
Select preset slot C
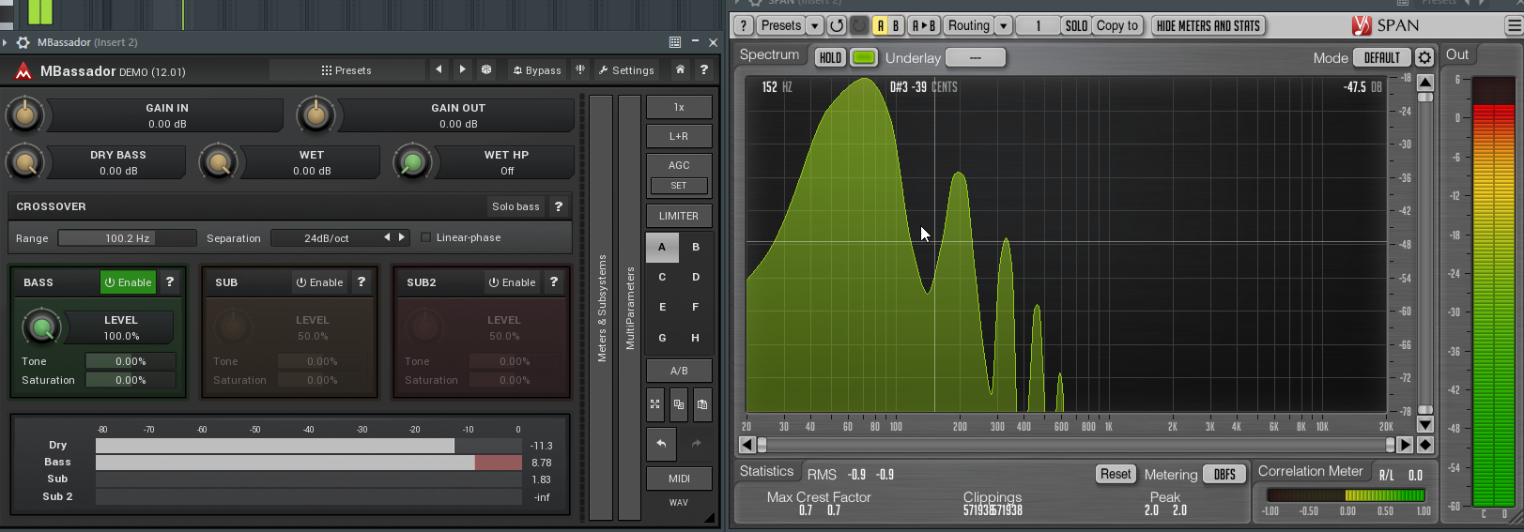[662, 277]
